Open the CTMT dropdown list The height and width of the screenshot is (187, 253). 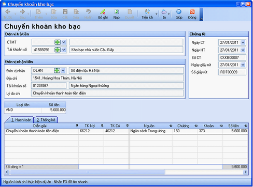point(64,42)
